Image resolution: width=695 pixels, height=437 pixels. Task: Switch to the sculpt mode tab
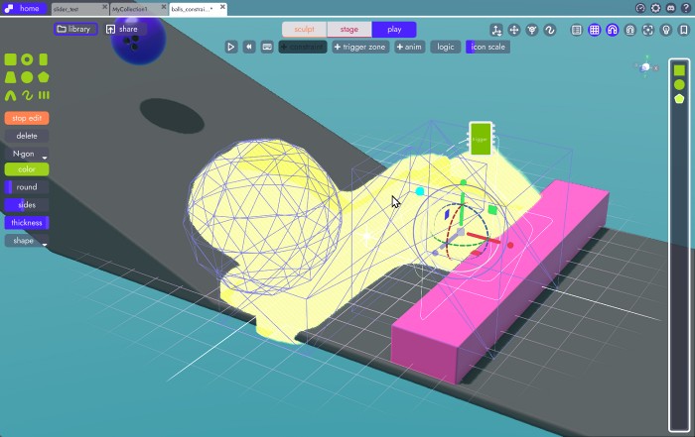pos(304,30)
